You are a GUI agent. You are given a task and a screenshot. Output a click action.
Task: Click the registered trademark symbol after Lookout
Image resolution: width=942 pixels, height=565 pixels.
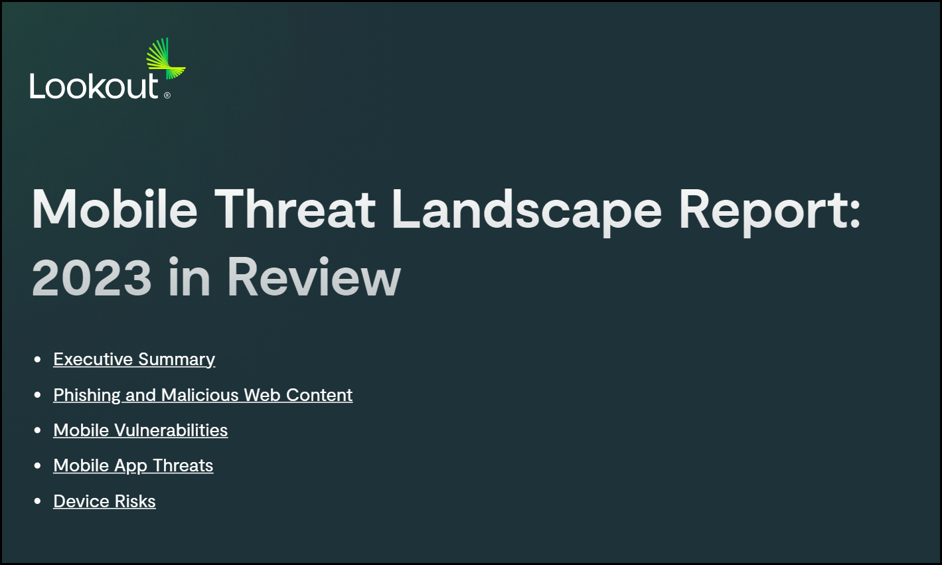click(167, 96)
